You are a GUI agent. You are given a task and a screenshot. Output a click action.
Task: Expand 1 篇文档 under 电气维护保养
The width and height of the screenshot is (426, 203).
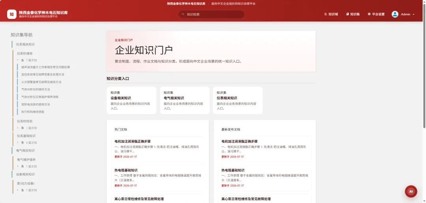[18, 166]
